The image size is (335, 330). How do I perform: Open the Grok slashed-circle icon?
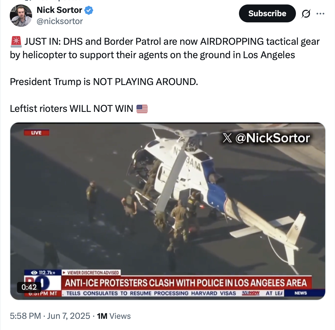(306, 13)
